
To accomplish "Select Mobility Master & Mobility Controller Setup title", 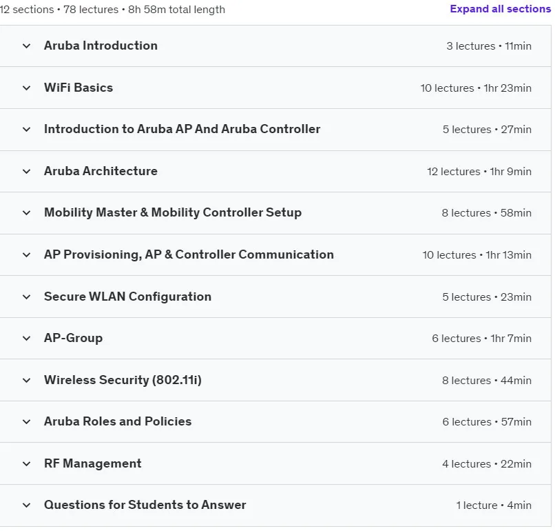I will [x=173, y=212].
